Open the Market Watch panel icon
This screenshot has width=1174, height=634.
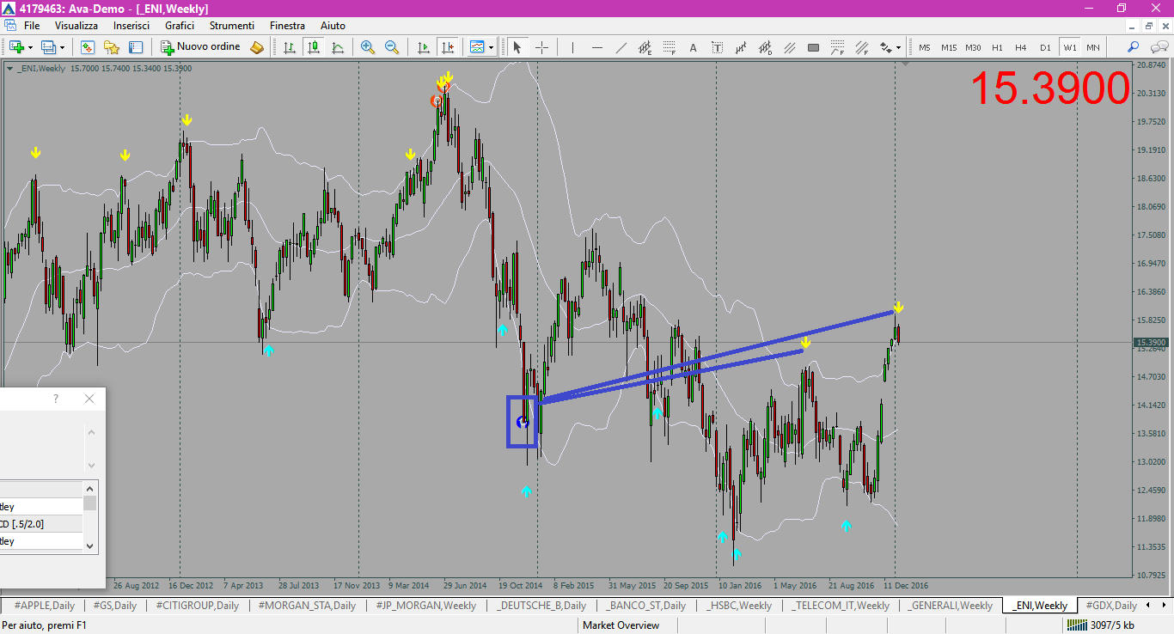87,47
